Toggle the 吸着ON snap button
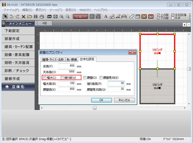Image resolution: width=193 pixels, height=143 pixels. tap(80, 17)
